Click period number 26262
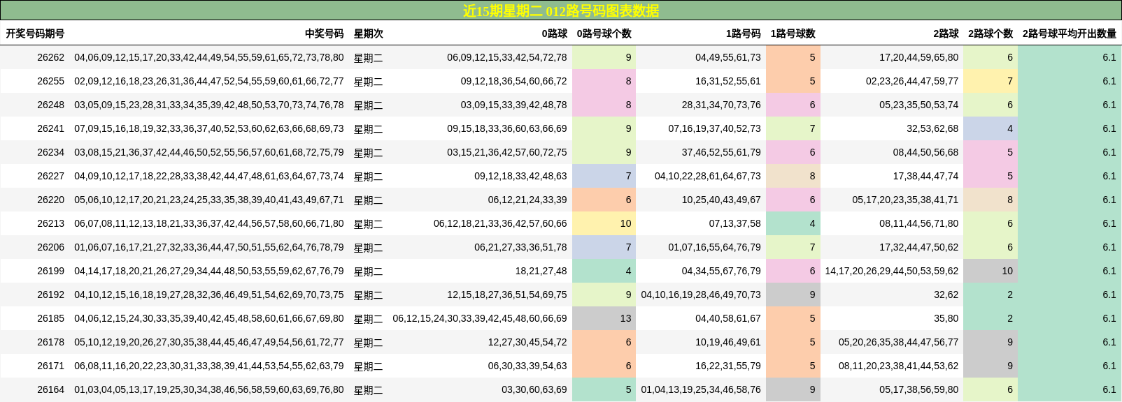The image size is (1122, 402). pyautogui.click(x=50, y=57)
